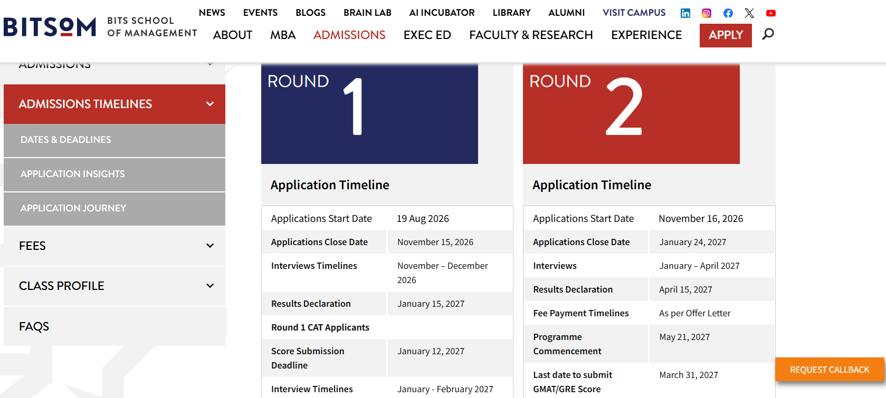
Task: Select Application Insights sidebar item
Action: [115, 174]
